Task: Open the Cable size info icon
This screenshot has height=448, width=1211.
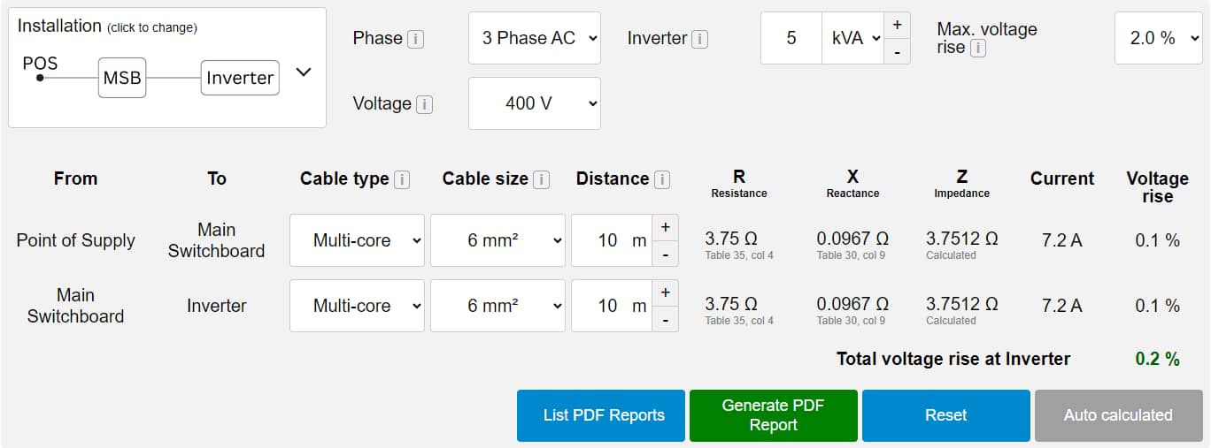Action: (x=541, y=179)
